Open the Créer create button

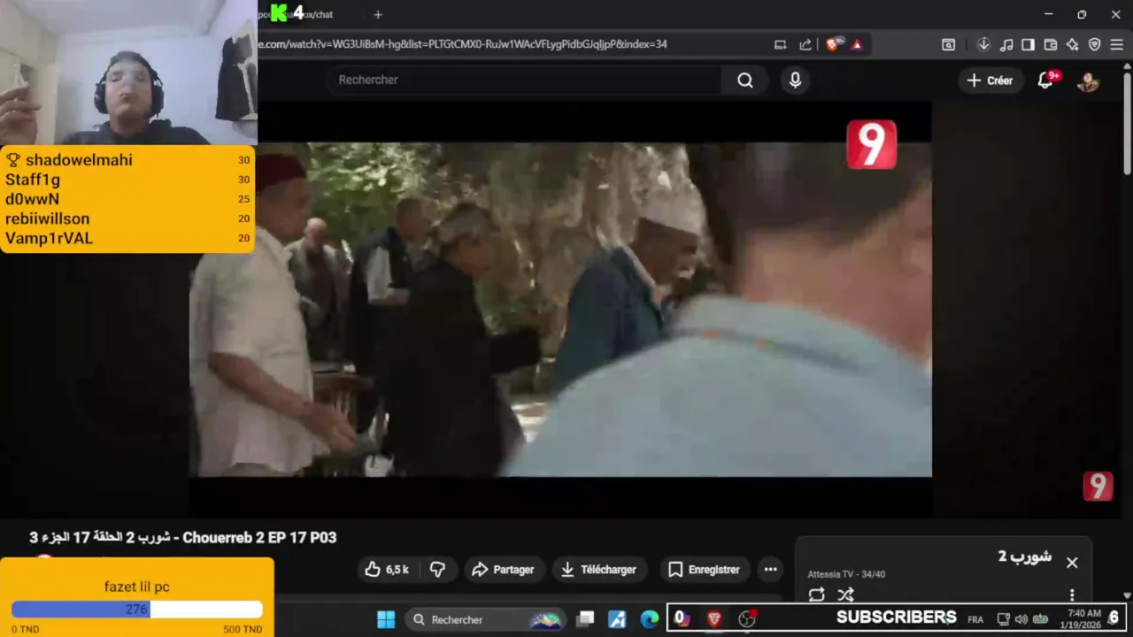[990, 81]
